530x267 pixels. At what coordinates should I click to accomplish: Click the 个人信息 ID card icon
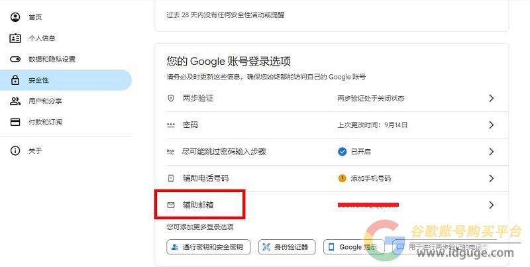pos(15,38)
